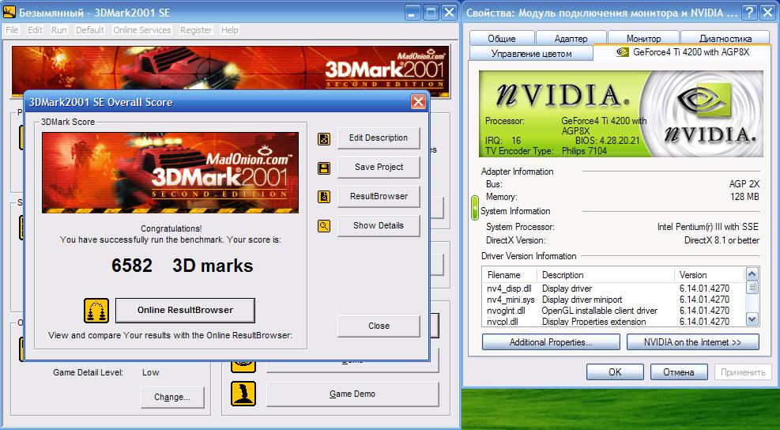Click the ResultBrowser yellow page icon
The width and height of the screenshot is (780, 430).
click(324, 197)
